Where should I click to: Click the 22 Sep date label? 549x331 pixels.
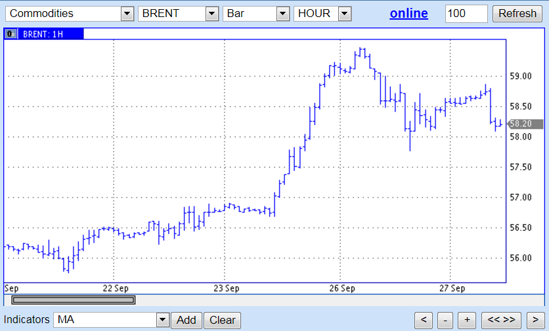[x=116, y=288]
